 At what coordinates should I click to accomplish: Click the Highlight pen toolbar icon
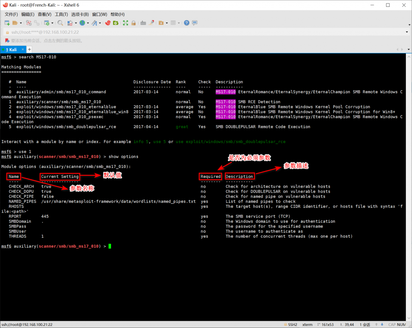pos(151,23)
